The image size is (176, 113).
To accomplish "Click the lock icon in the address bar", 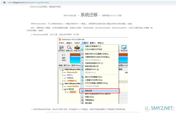I will pos(4,2).
